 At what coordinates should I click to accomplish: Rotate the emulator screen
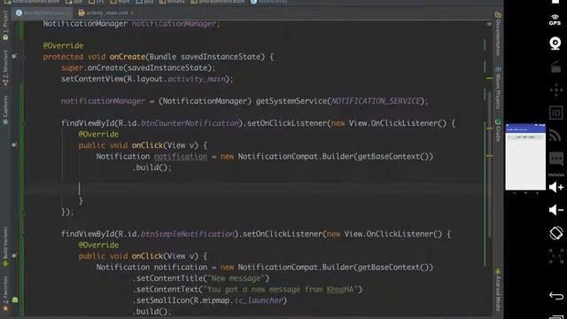tap(556, 233)
